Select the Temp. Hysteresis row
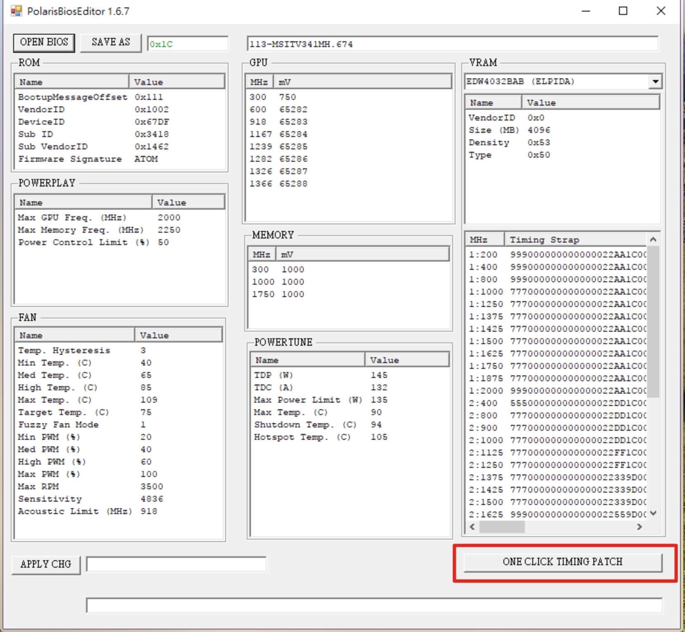This screenshot has width=685, height=632. (119, 351)
